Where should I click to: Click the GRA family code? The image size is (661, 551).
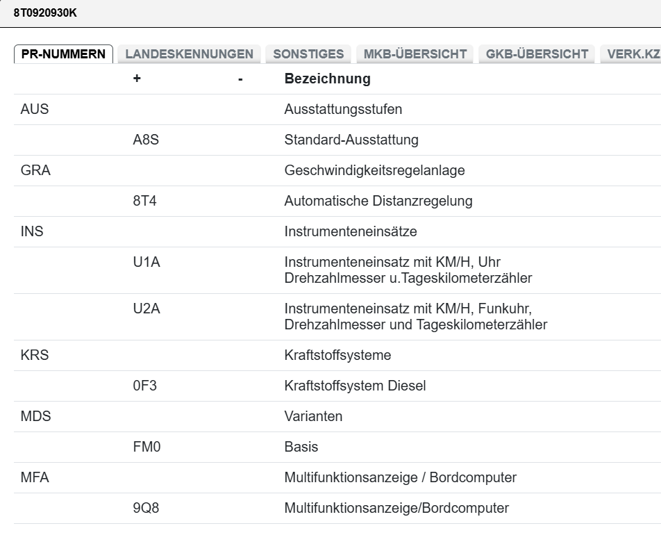point(35,170)
